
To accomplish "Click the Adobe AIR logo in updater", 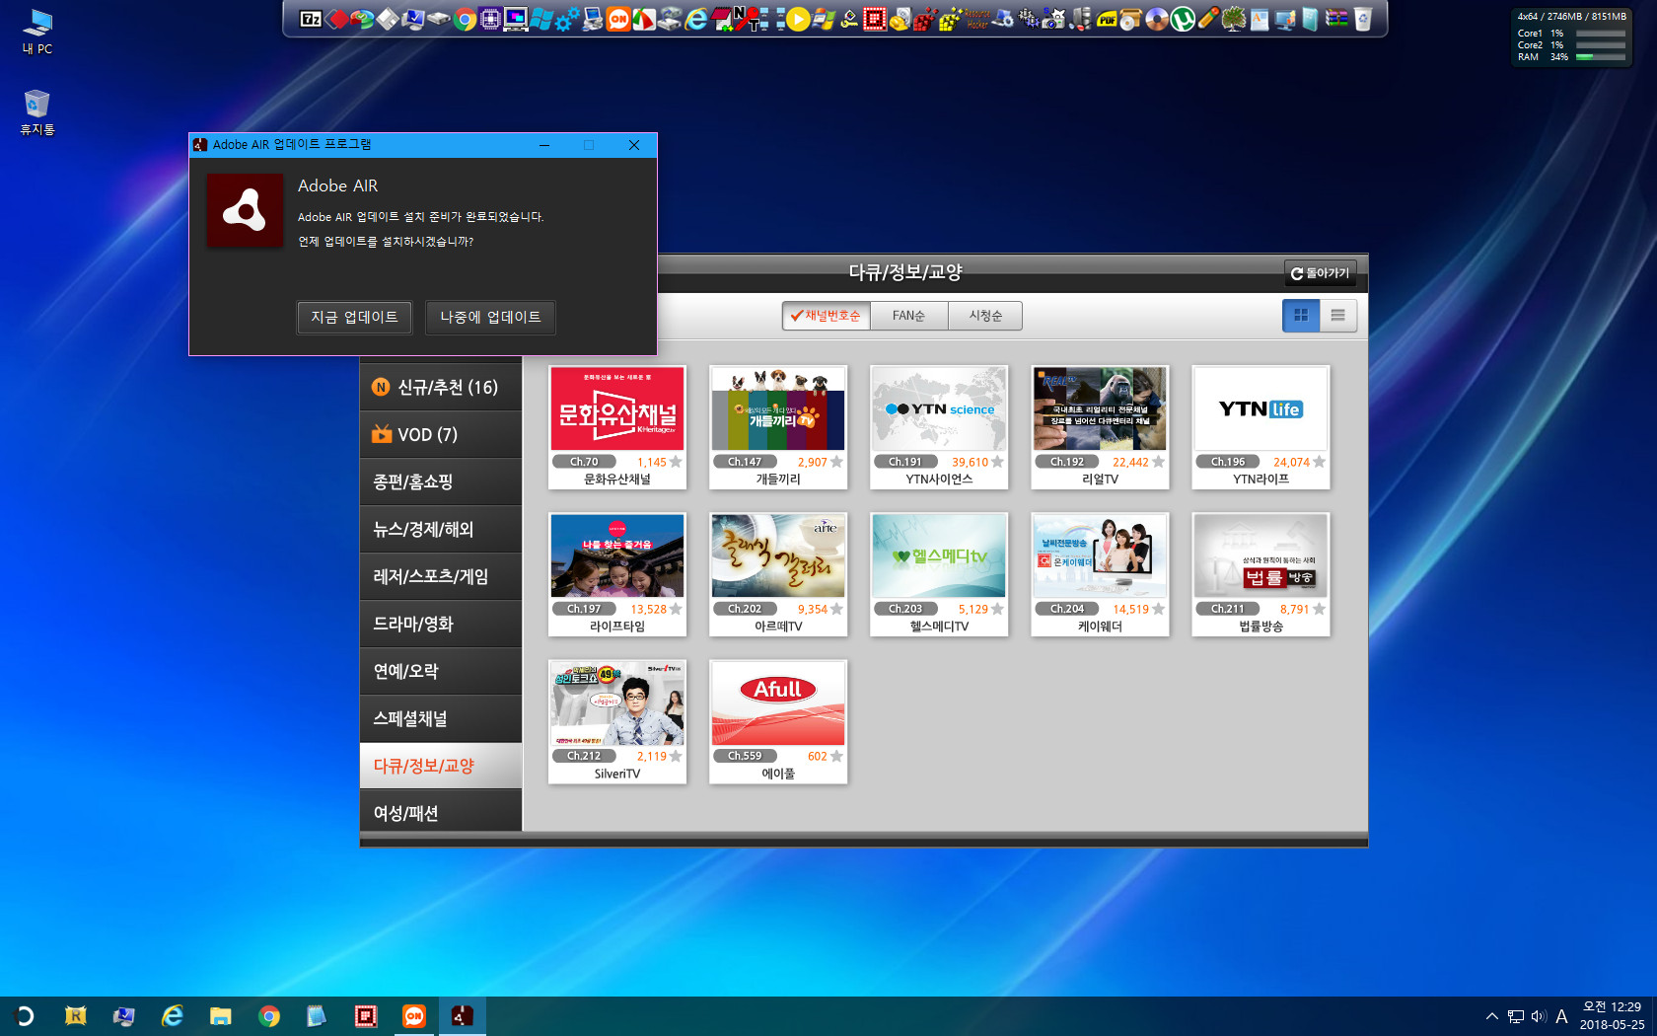I will [245, 210].
